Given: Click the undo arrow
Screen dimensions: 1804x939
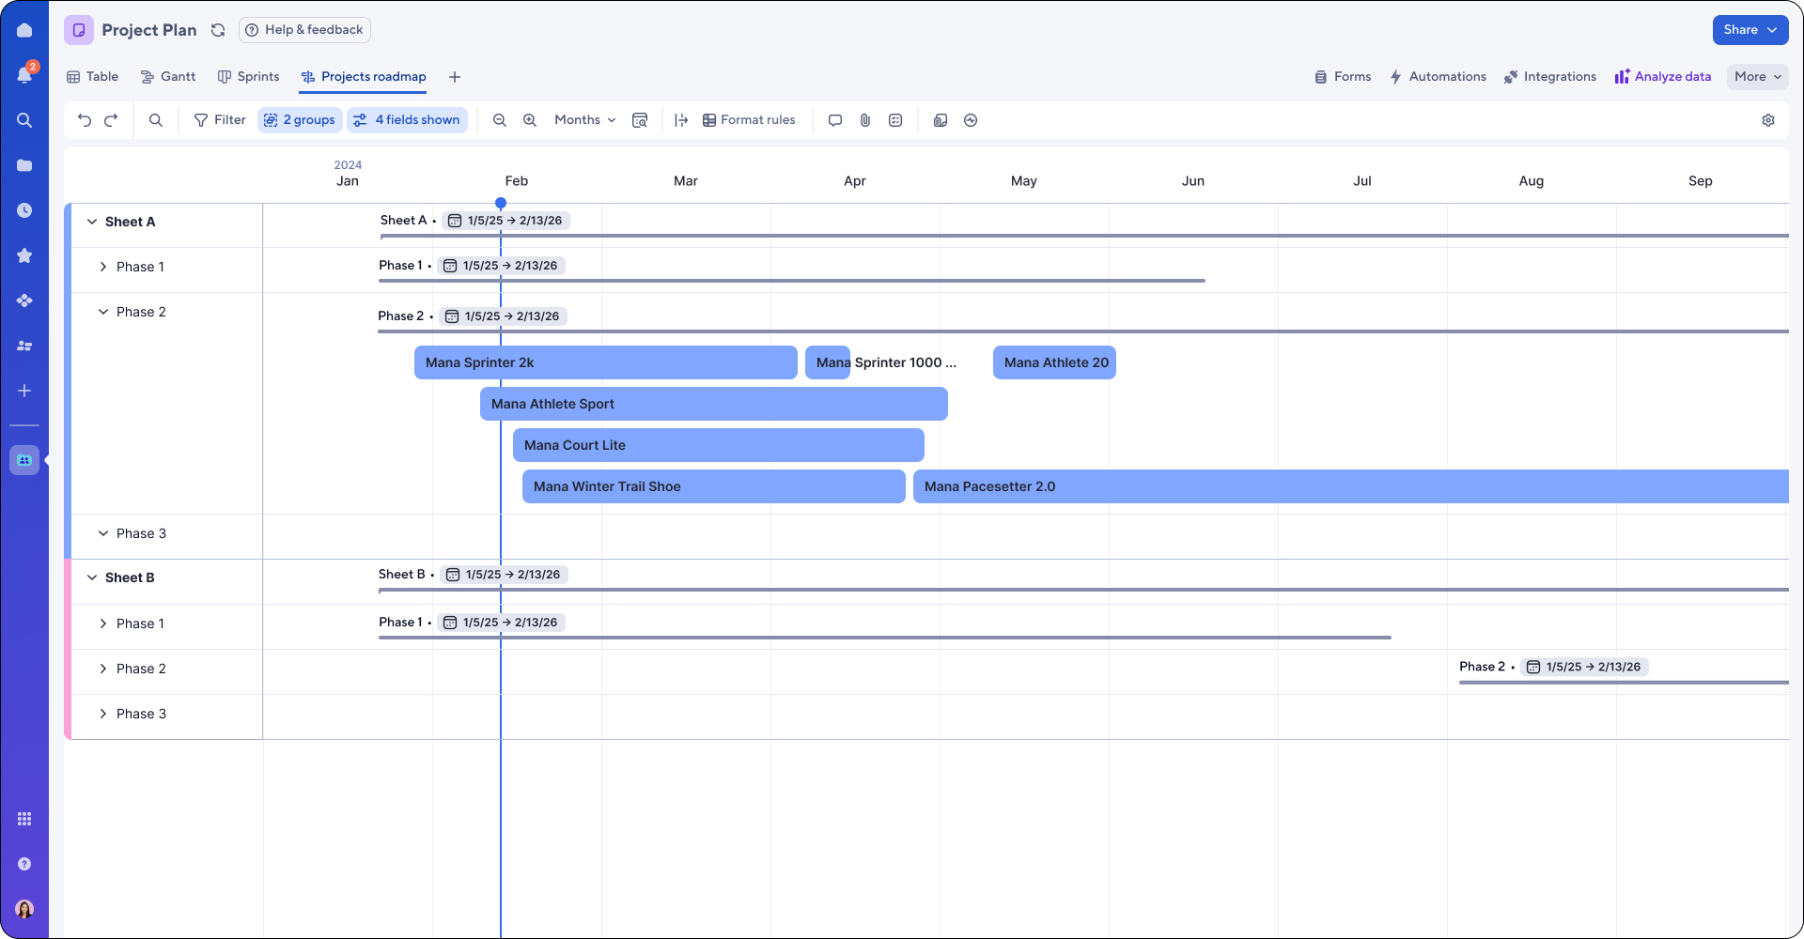Looking at the screenshot, I should point(85,120).
